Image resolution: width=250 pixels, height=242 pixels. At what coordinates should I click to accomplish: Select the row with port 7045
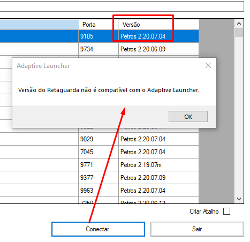coord(100,152)
